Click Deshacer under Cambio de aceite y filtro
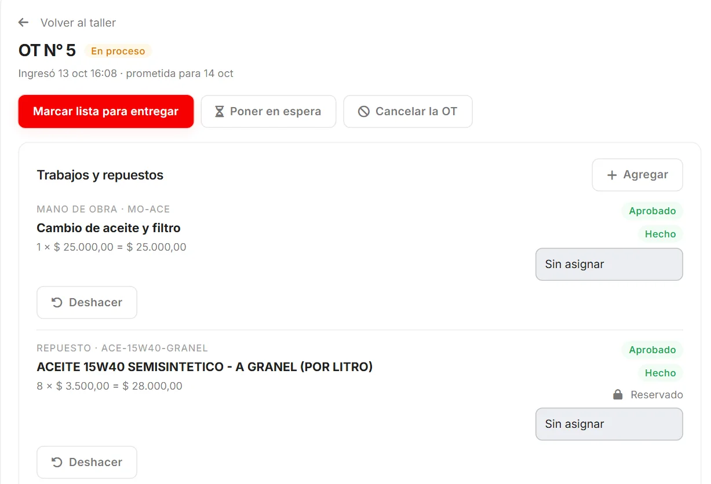Screen dimensions: 711x484 coord(87,302)
